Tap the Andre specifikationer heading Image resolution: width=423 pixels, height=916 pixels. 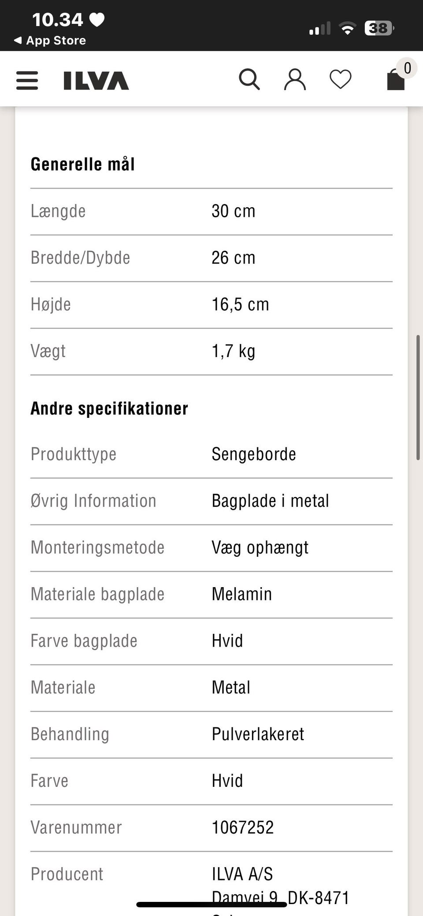pos(109,408)
